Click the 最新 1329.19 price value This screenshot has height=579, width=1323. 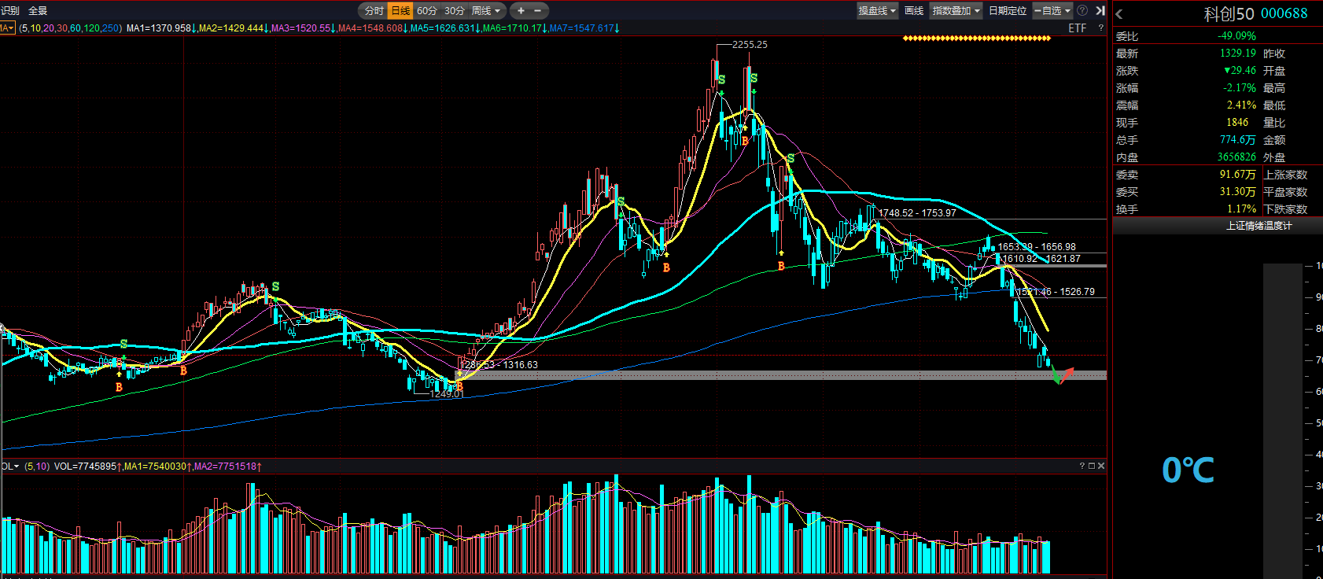[x=1237, y=53]
